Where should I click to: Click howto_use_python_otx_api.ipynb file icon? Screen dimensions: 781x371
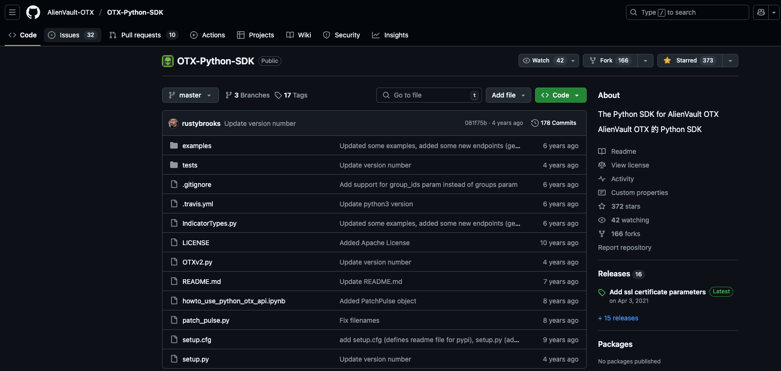(x=174, y=300)
